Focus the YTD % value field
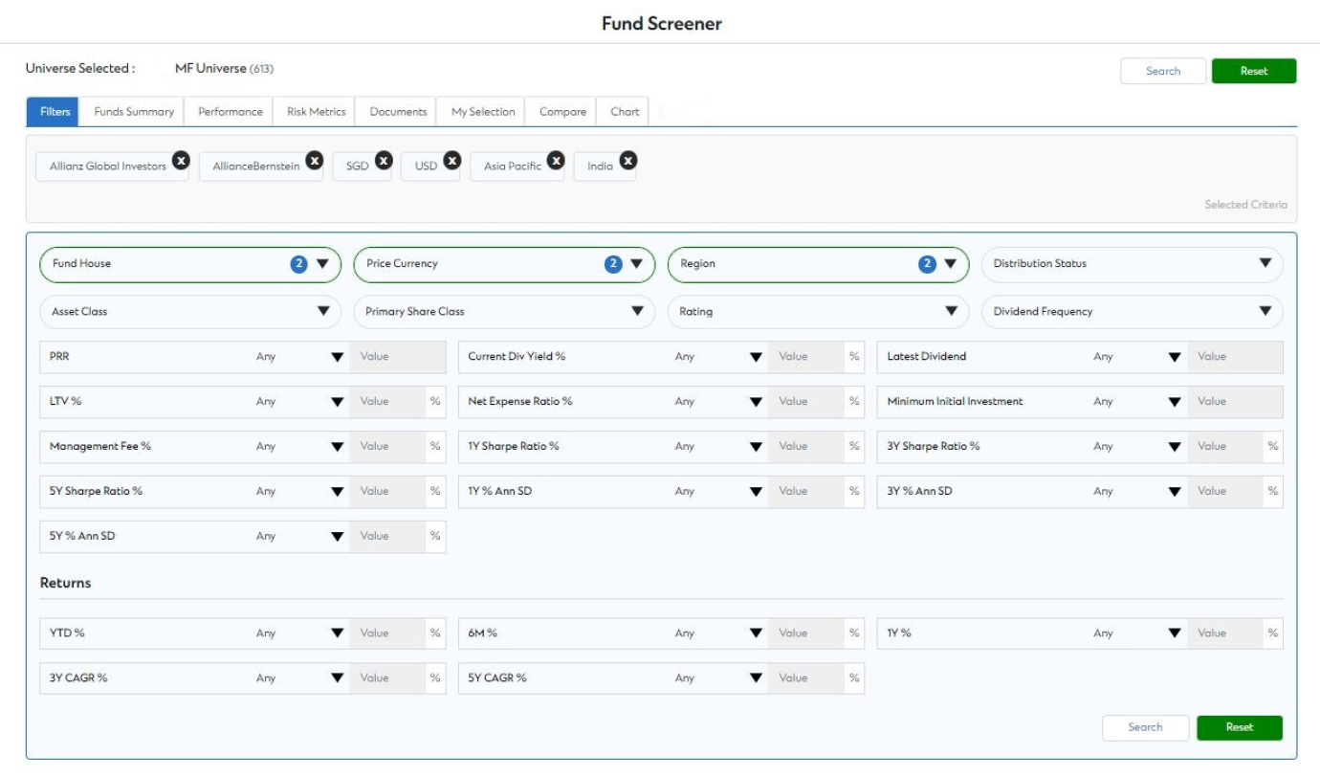1320x777 pixels. (x=387, y=633)
